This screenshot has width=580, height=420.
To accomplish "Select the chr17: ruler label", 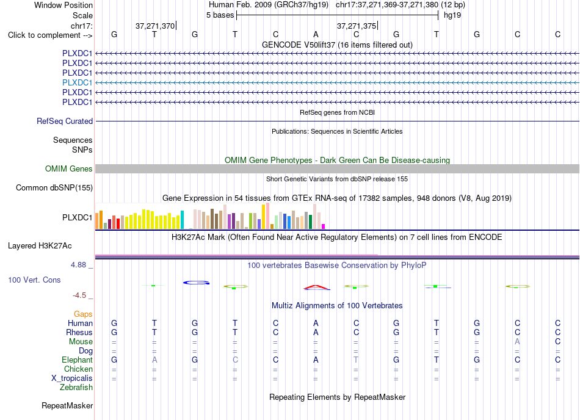I will coord(81,26).
